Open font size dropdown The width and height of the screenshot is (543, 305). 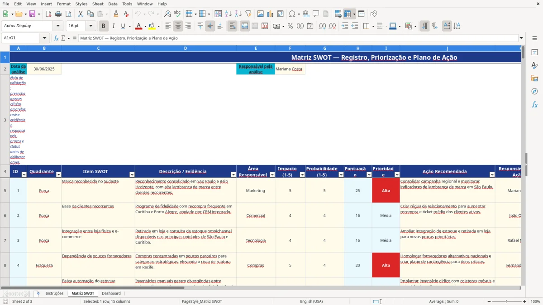click(x=90, y=26)
